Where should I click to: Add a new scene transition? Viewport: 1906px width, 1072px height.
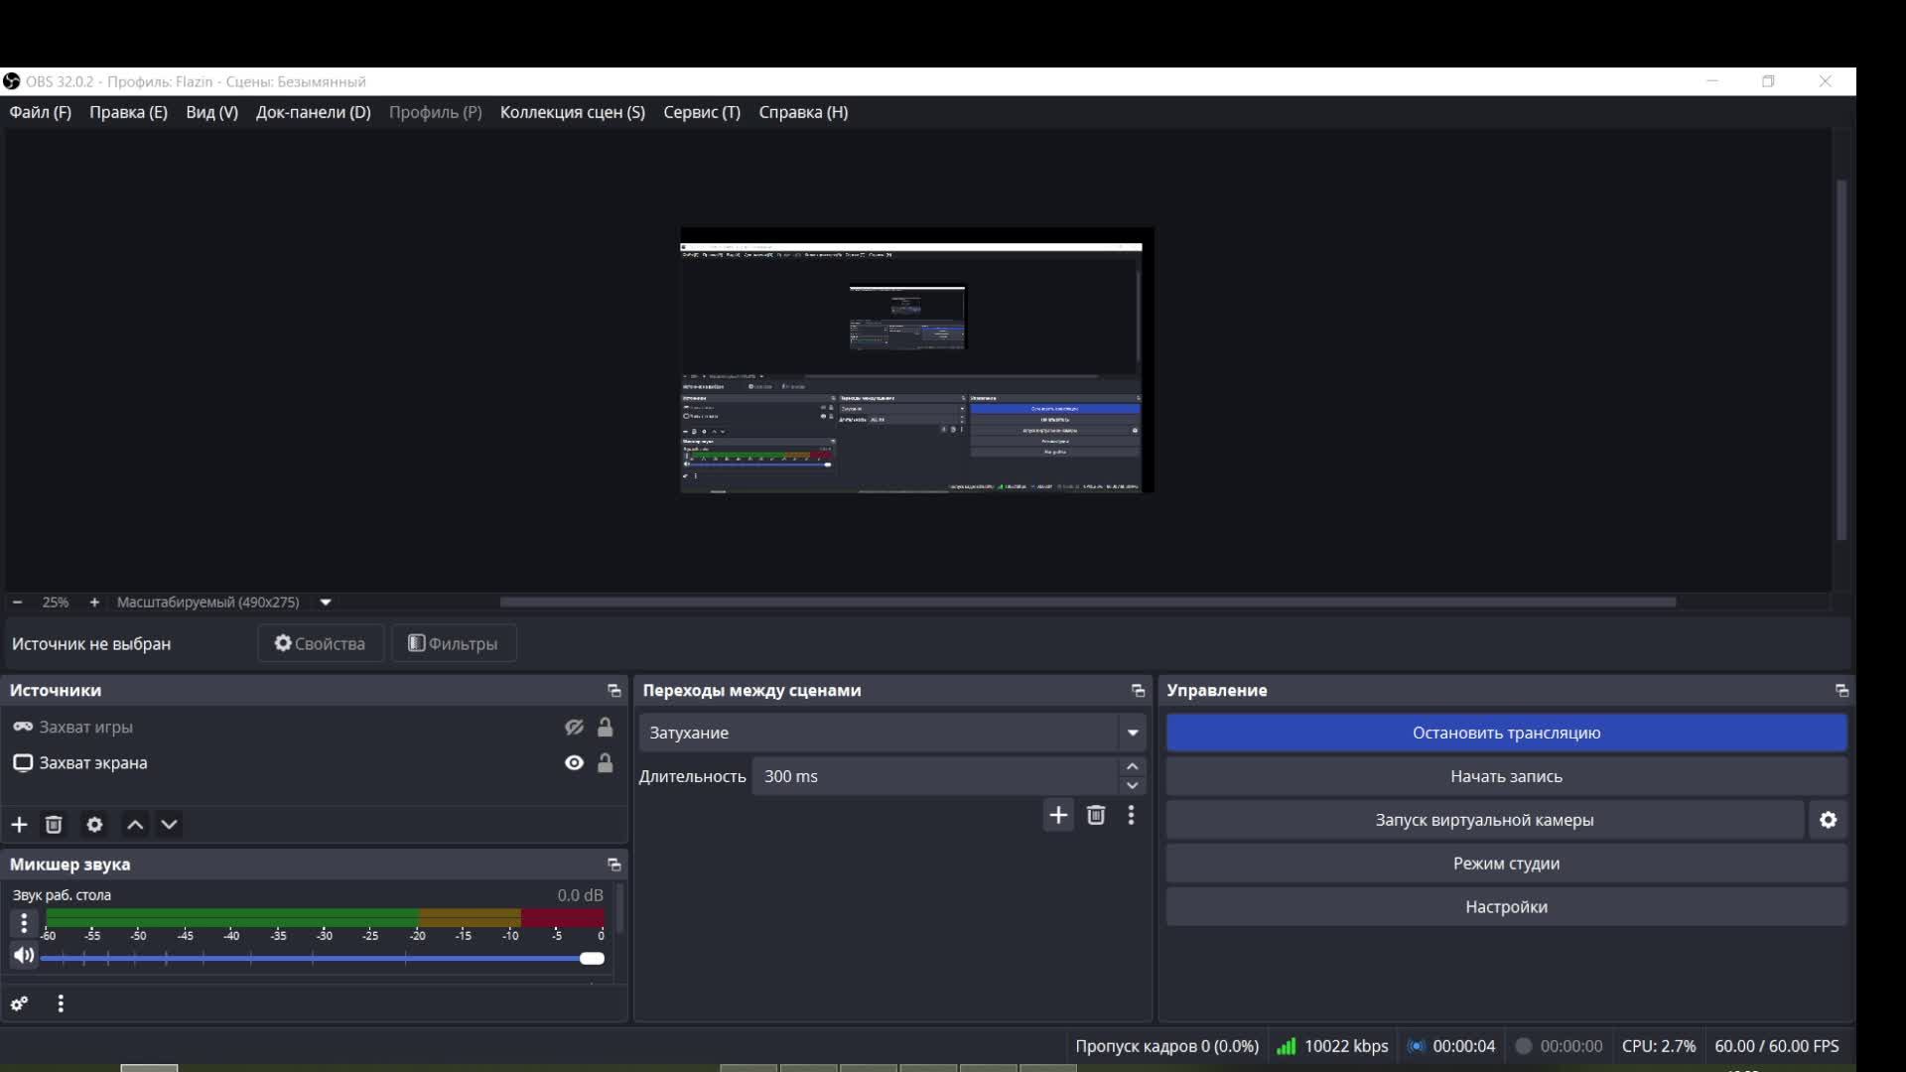(1058, 815)
